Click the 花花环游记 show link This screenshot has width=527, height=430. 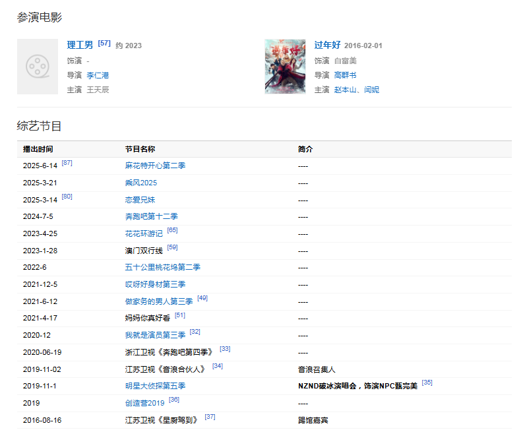pyautogui.click(x=143, y=233)
